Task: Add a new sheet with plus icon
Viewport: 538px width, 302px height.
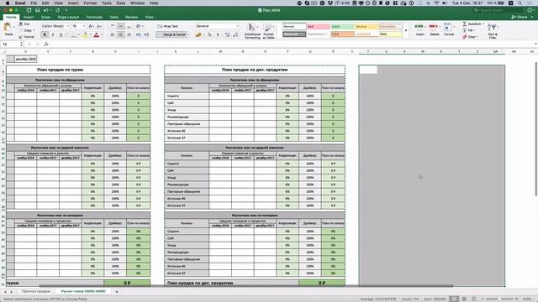Action: 117,291
